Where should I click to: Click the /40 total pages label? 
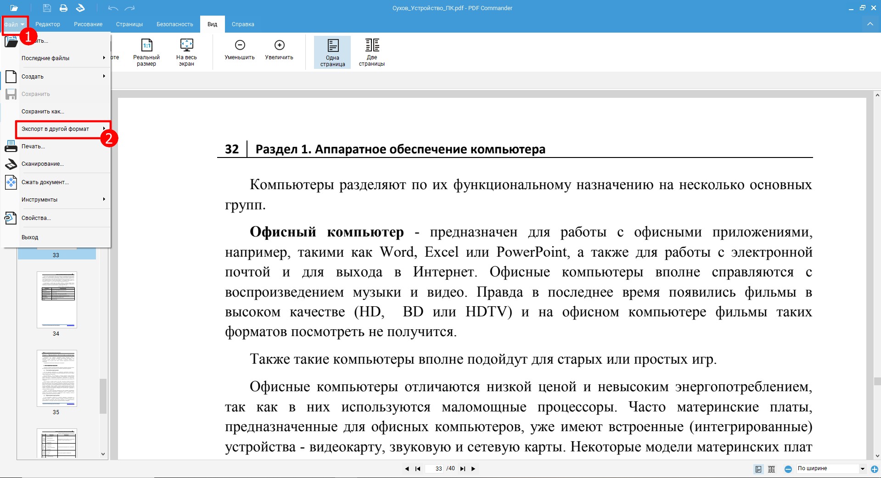tap(451, 468)
